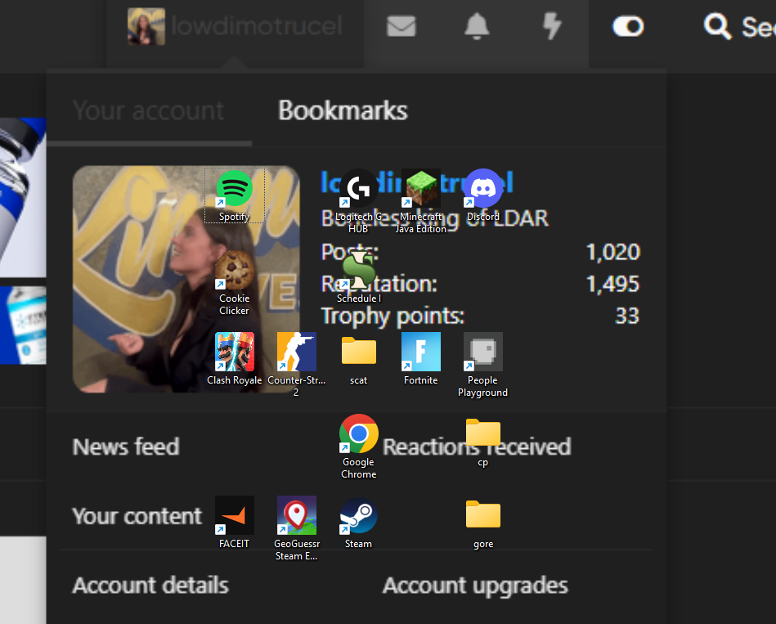This screenshot has height=624, width=776.
Task: Launch the Cookie Clicker shortcut
Action: click(234, 283)
